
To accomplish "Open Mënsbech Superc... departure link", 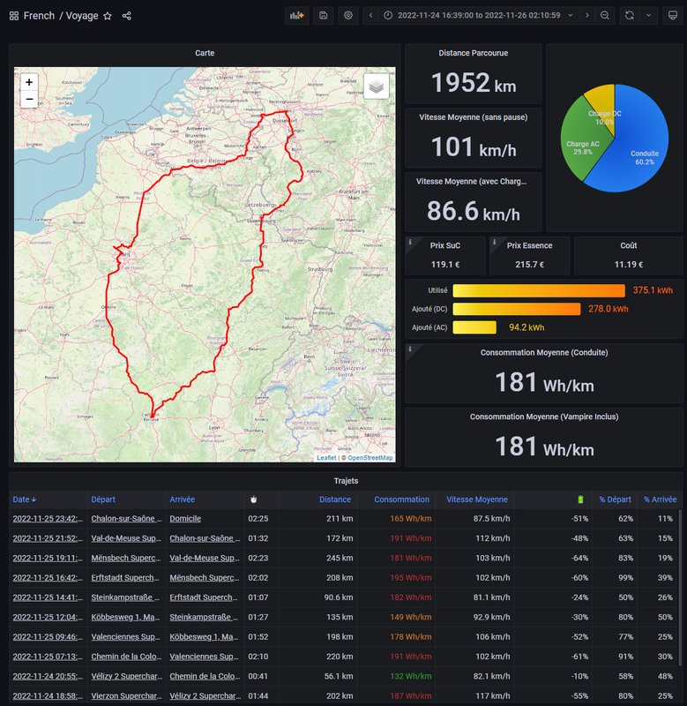I will tap(126, 558).
